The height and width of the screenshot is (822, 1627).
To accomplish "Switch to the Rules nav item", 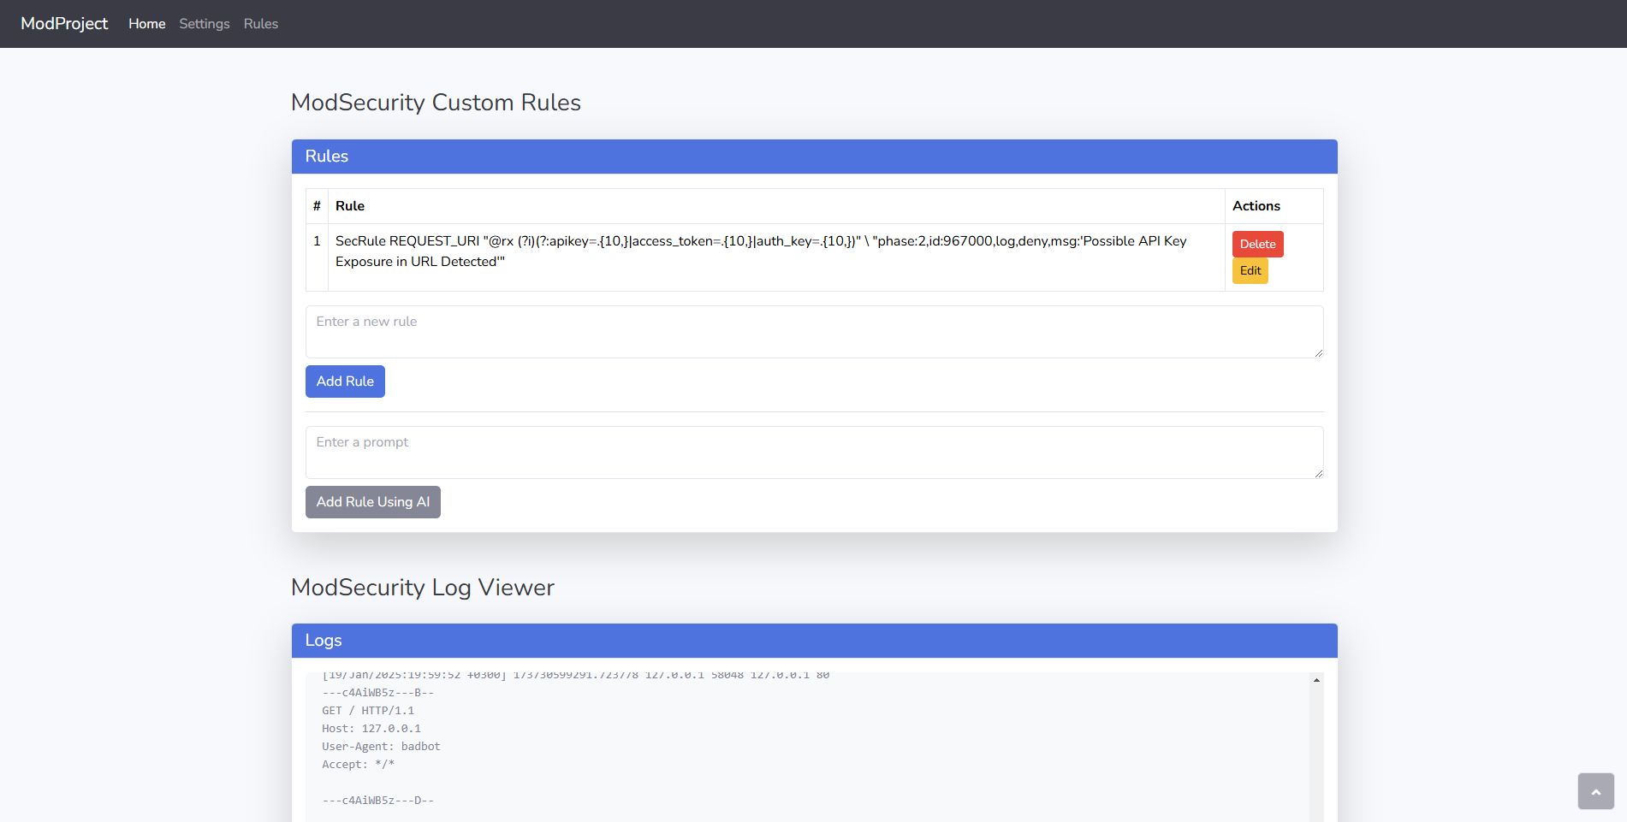I will 260,24.
